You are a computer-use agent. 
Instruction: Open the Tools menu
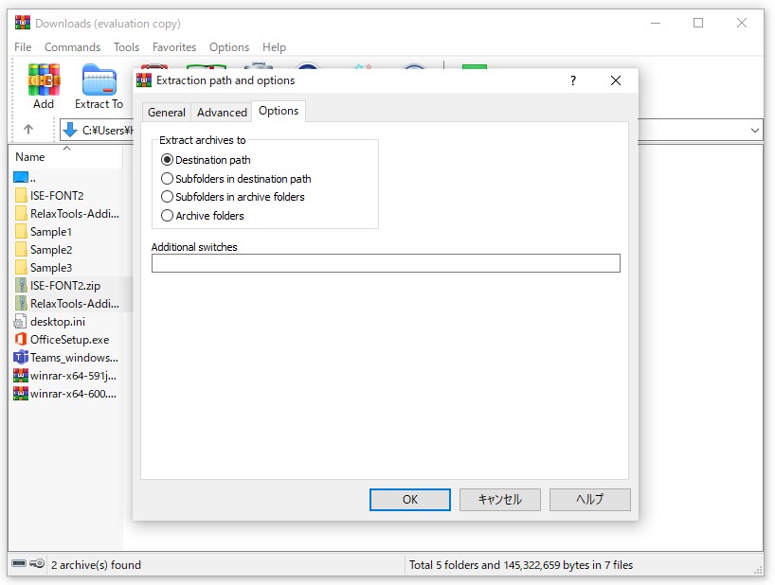[126, 47]
